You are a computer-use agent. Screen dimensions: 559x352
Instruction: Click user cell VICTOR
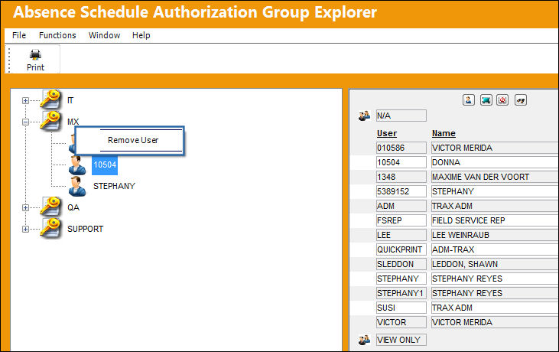point(401,322)
